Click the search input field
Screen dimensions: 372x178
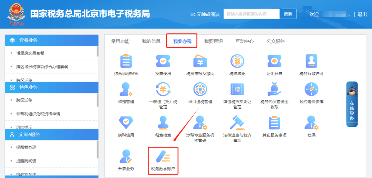click(251, 14)
